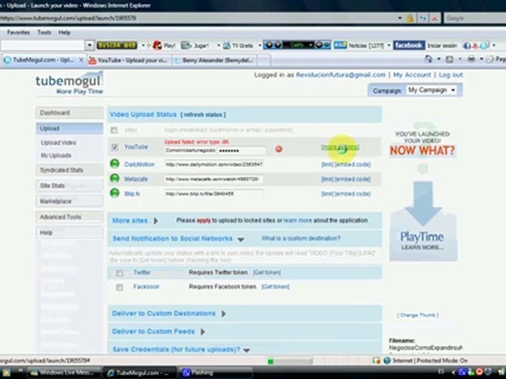Click the page loading progress bar in the status bar
This screenshot has width=506, height=379.
(290, 361)
